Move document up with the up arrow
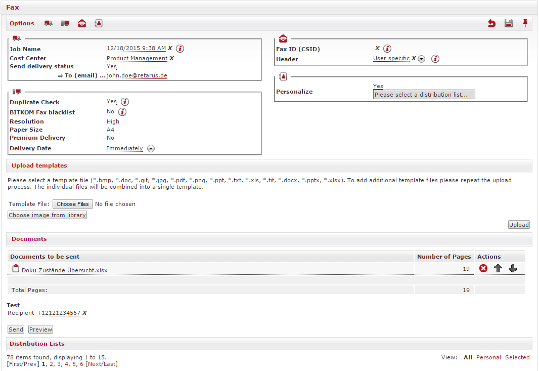 click(498, 269)
